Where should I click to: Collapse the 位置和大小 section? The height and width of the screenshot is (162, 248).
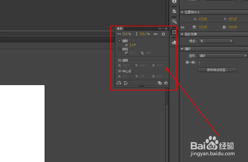point(182,12)
